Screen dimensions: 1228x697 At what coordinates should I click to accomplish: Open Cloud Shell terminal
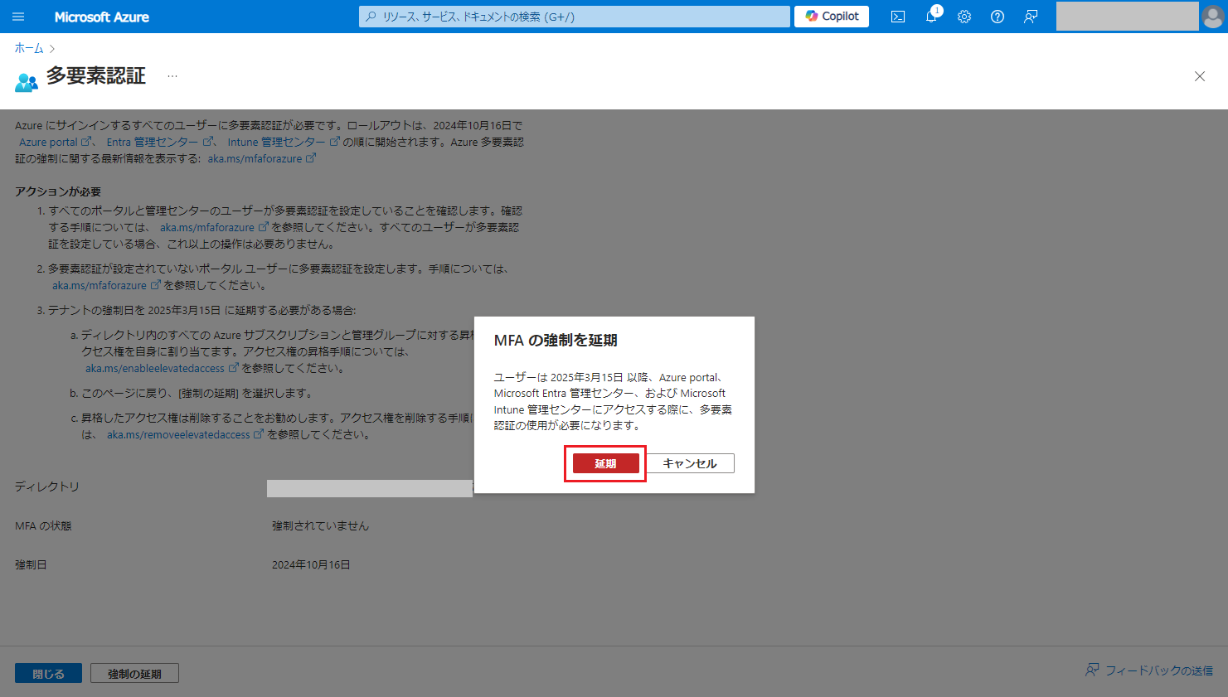click(897, 16)
